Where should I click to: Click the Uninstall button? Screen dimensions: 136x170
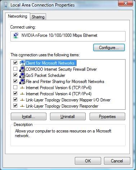(68, 117)
